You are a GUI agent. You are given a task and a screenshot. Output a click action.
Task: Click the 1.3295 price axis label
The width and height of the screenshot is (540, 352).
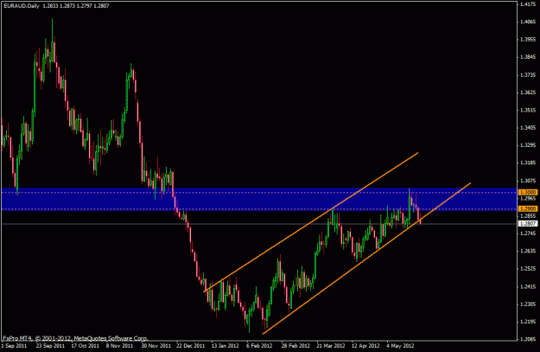pos(528,145)
